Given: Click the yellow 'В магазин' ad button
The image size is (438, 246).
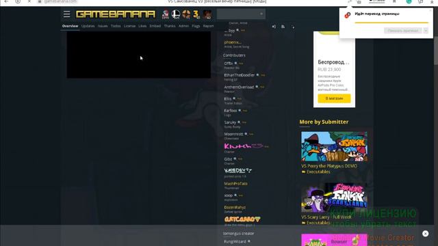Looking at the screenshot, I should 334,98.
